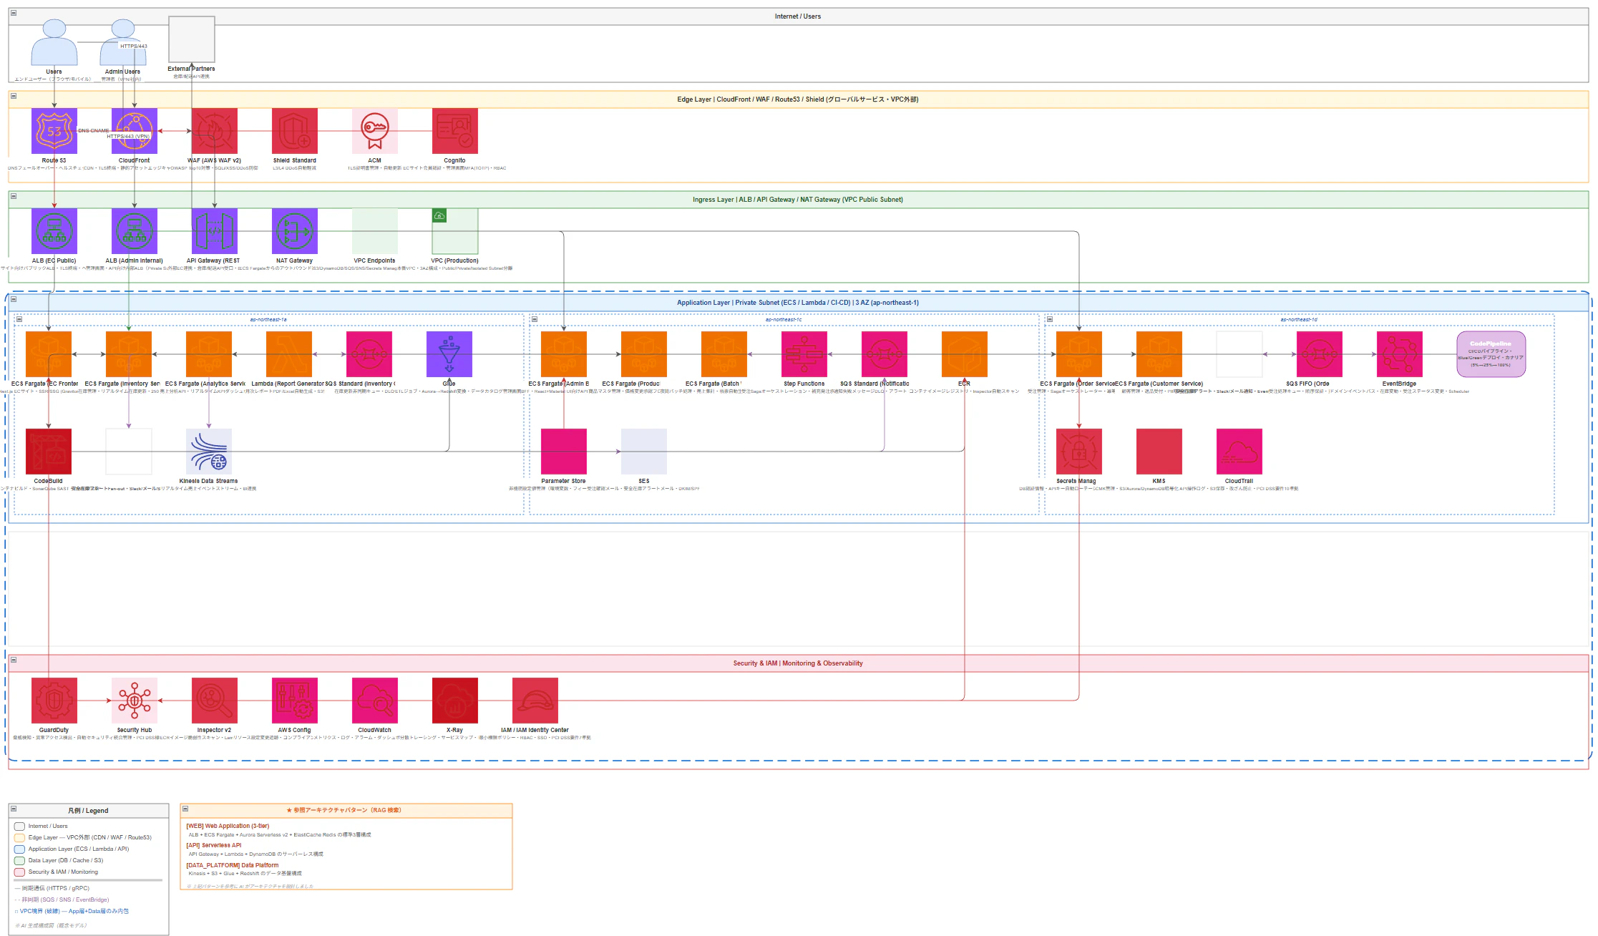This screenshot has width=1598, height=936.
Task: Collapse the RAG reference pattern box
Action: tap(185, 809)
